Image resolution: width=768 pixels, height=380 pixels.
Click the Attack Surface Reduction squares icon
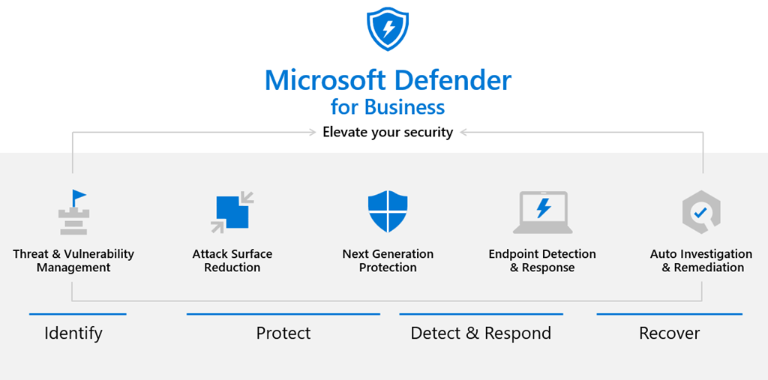point(232,212)
